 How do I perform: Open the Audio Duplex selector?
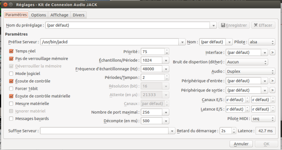click(x=250, y=71)
